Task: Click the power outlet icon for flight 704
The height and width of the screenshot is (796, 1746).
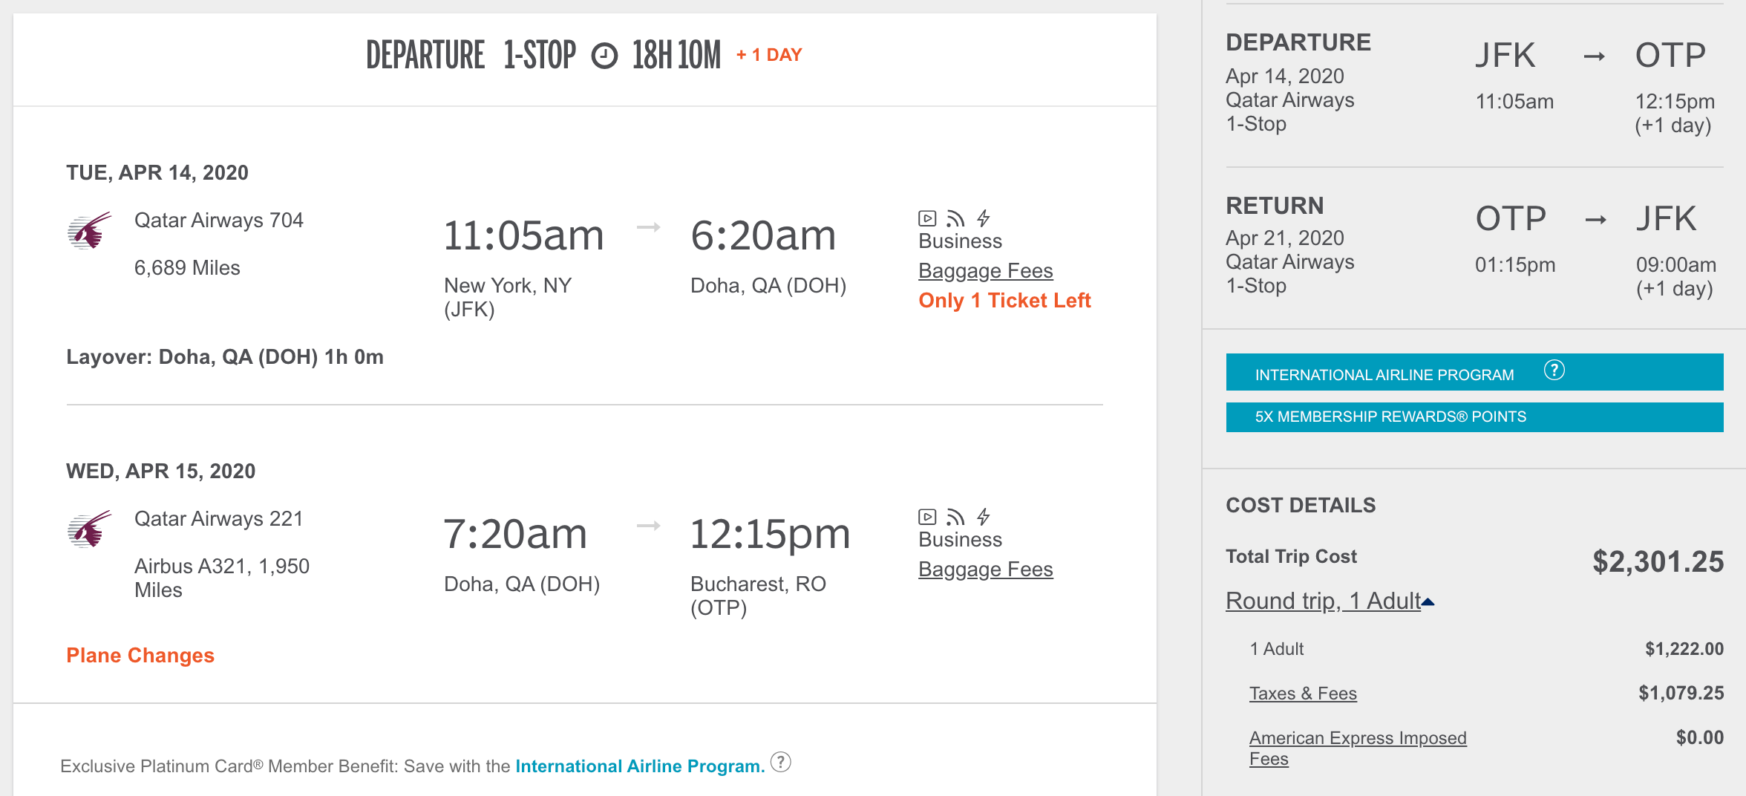Action: pyautogui.click(x=984, y=218)
